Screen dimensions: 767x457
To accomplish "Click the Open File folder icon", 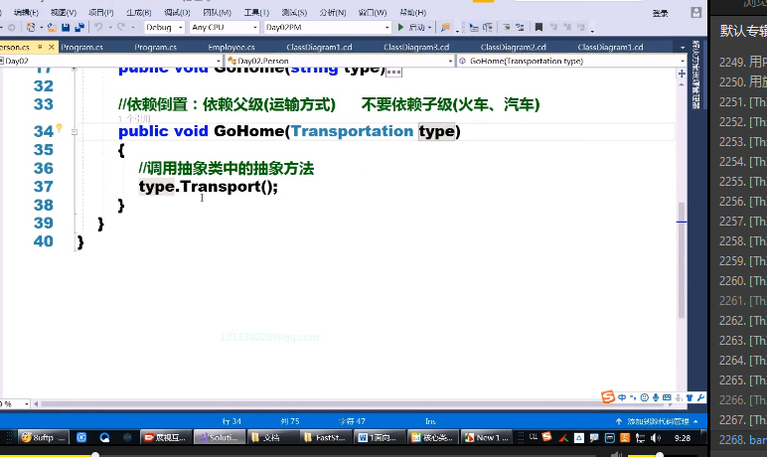I will (x=52, y=28).
